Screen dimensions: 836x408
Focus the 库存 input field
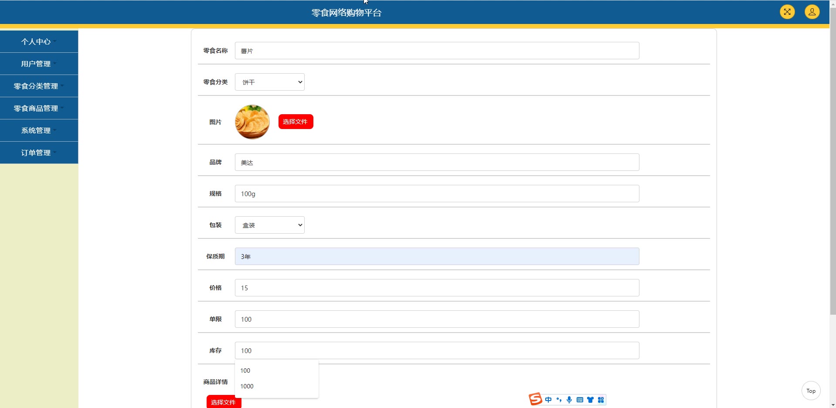coord(437,350)
